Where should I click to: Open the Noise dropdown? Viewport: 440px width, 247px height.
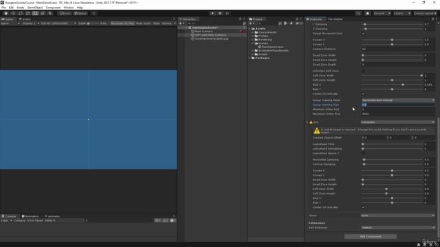tap(398, 215)
